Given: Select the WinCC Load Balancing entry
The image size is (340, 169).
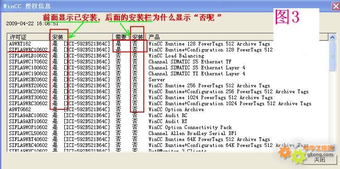Looking at the screenshot, I should tap(168, 56).
